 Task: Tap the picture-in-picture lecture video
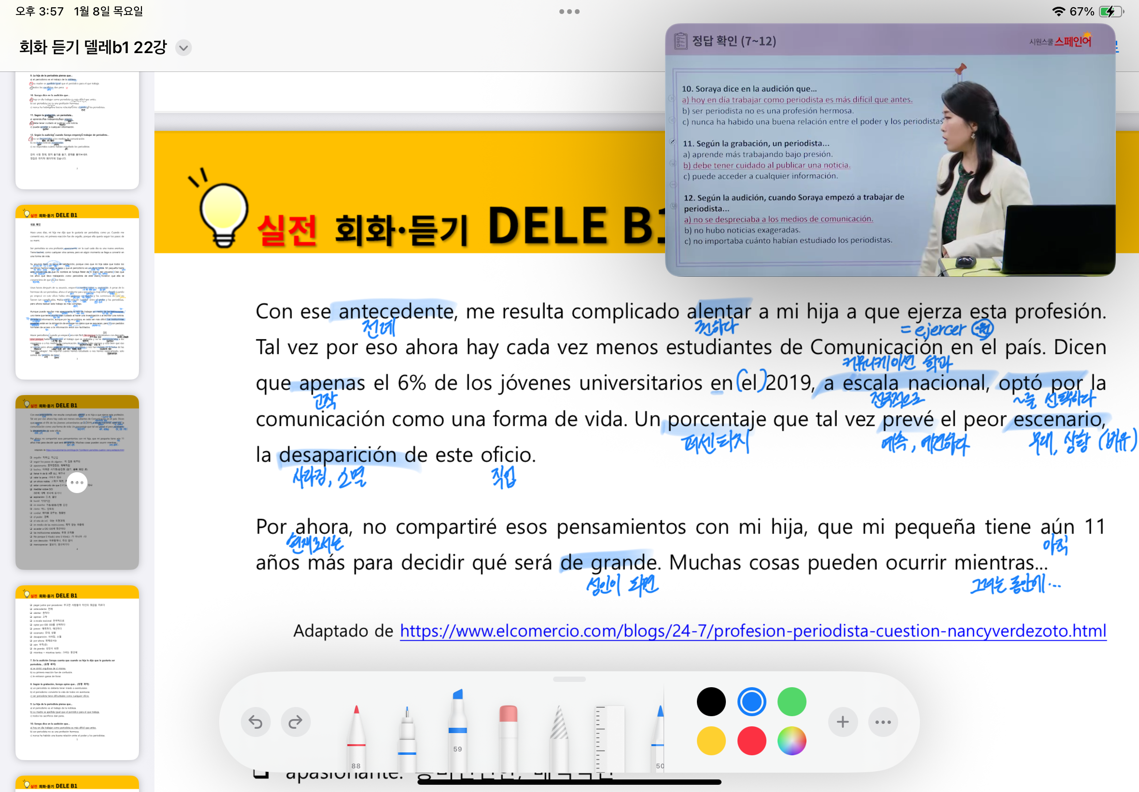(x=889, y=150)
